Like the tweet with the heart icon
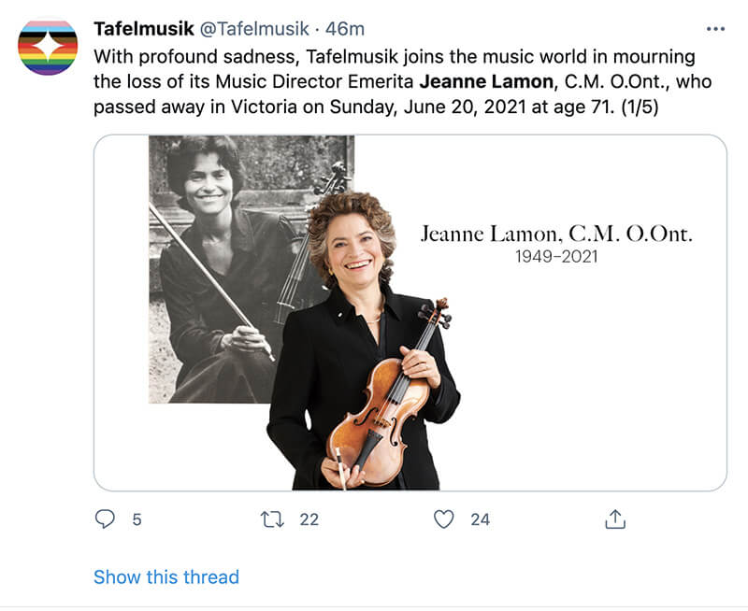The image size is (748, 611). pyautogui.click(x=446, y=519)
